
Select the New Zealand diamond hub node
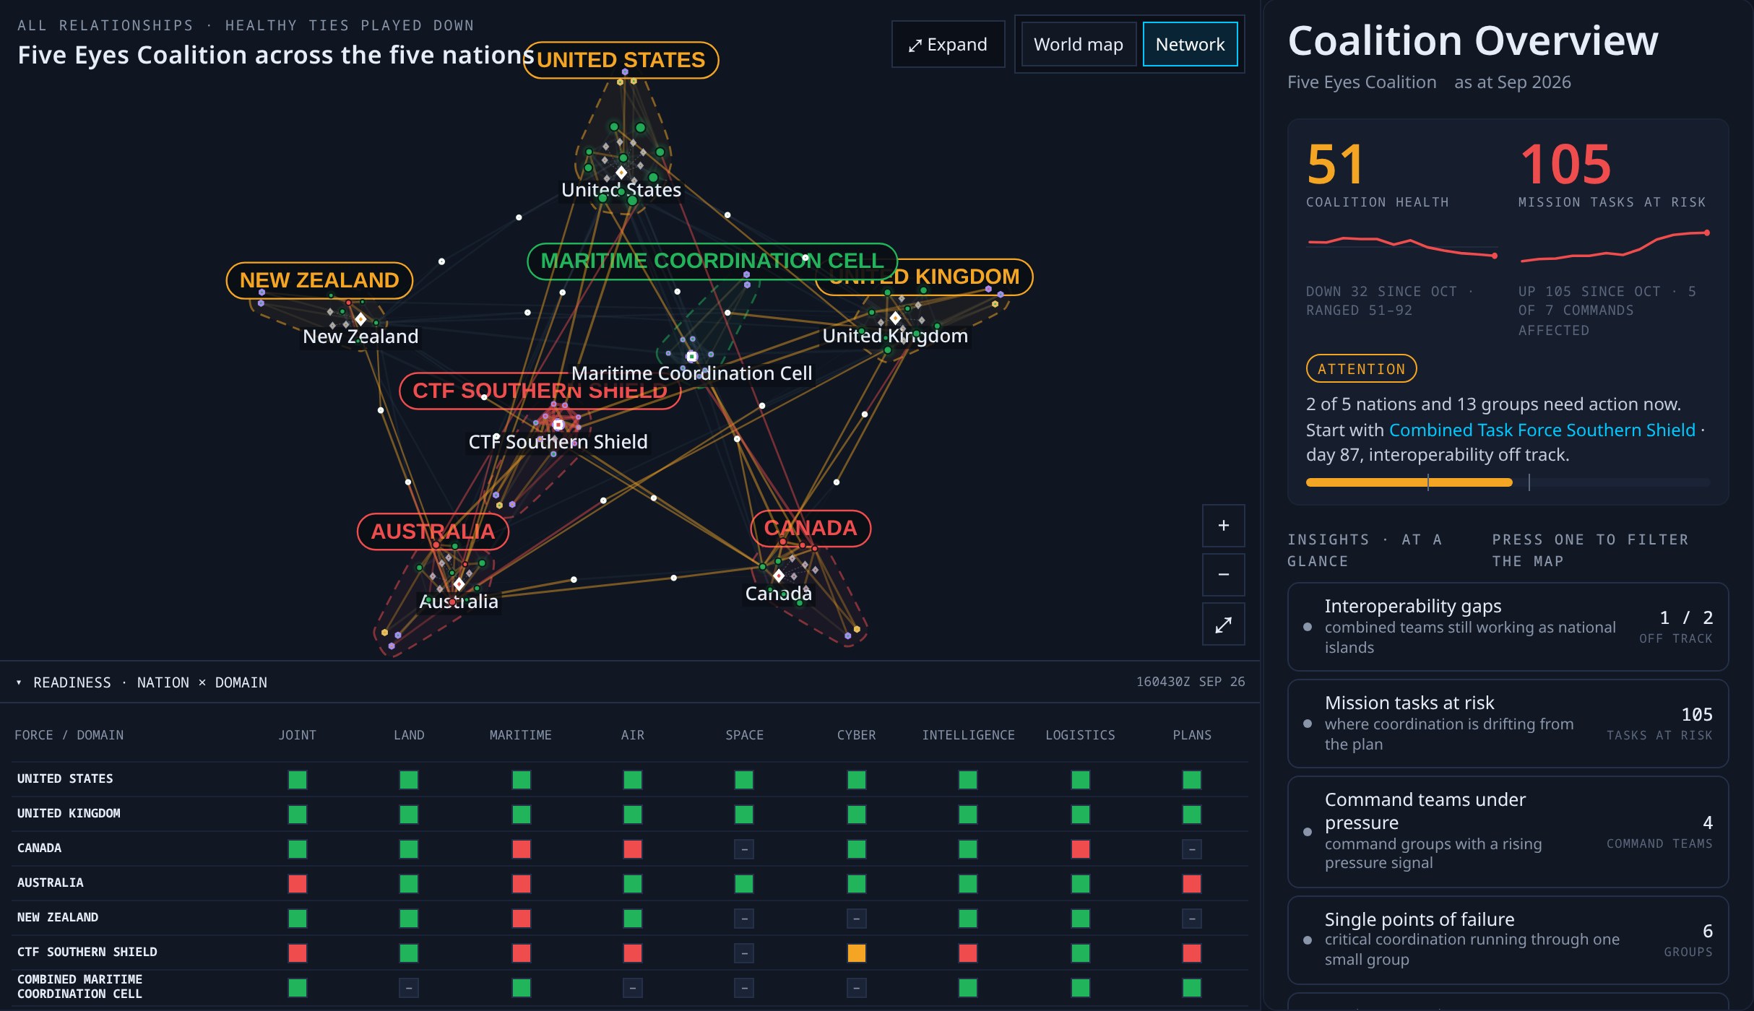tap(360, 318)
